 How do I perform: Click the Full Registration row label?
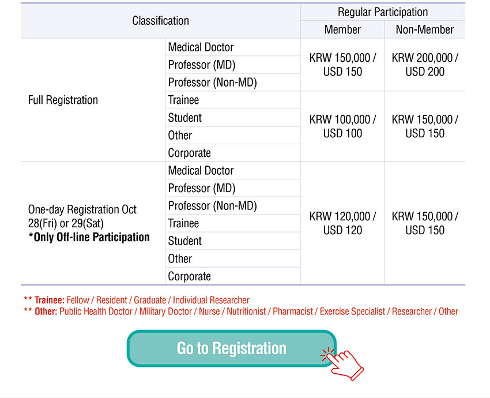tap(63, 100)
